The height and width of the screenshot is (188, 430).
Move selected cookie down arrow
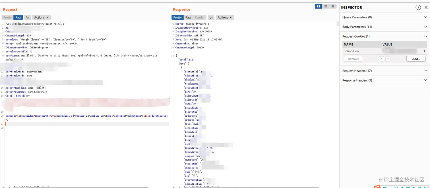[388, 59]
